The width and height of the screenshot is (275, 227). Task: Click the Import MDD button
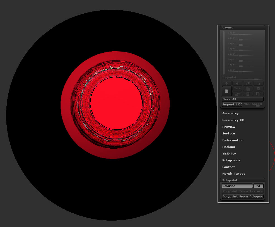pyautogui.click(x=232, y=104)
